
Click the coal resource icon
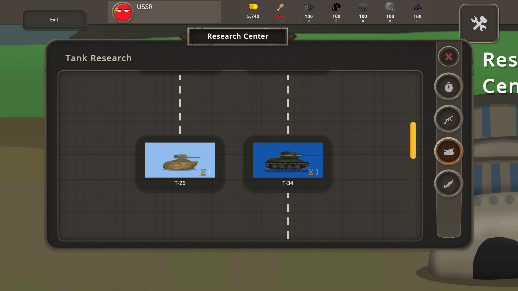click(417, 7)
